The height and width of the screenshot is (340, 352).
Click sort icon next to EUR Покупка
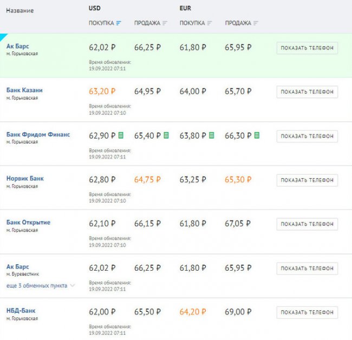click(210, 23)
